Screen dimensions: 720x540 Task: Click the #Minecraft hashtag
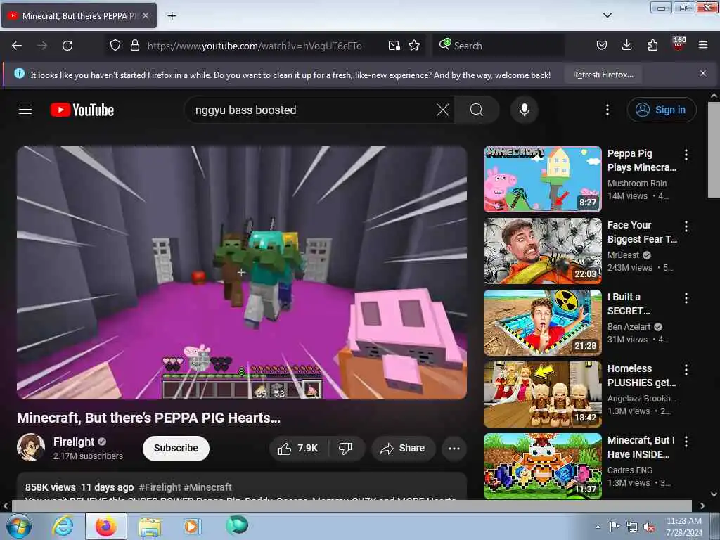207,487
